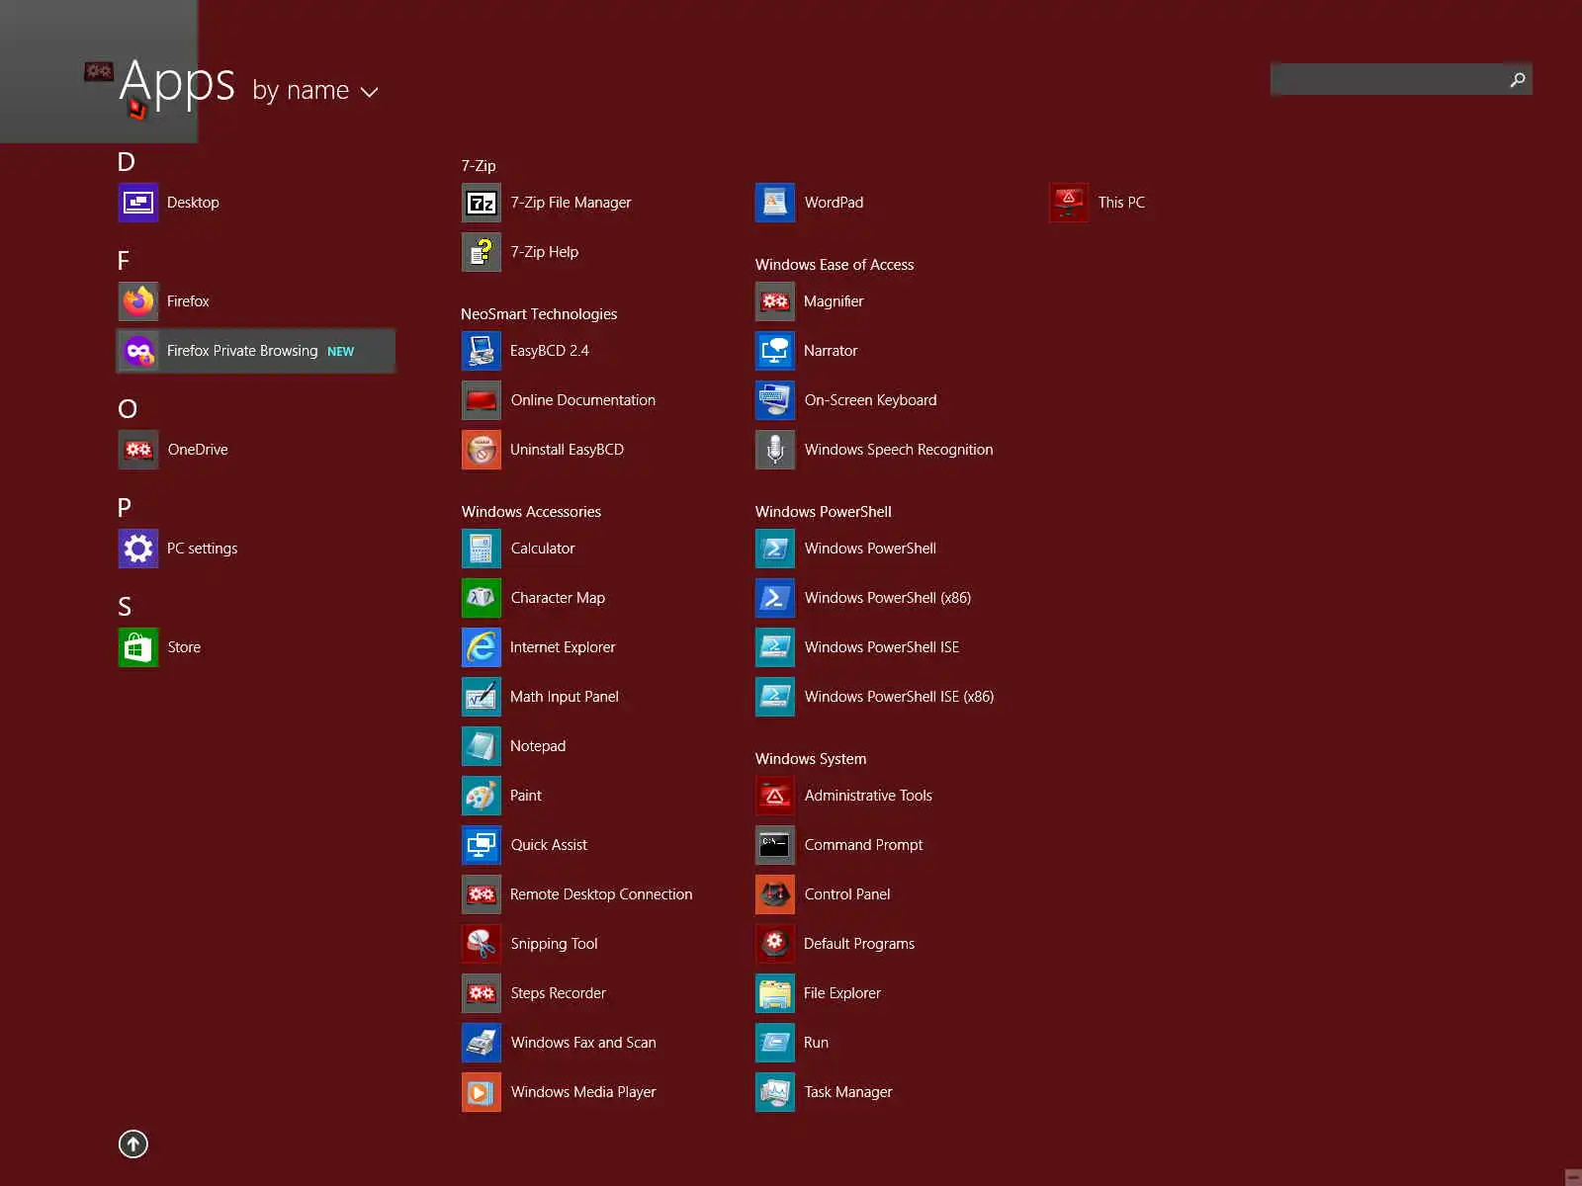Open the Paint palette icon
Image resolution: width=1582 pixels, height=1186 pixels.
point(482,796)
